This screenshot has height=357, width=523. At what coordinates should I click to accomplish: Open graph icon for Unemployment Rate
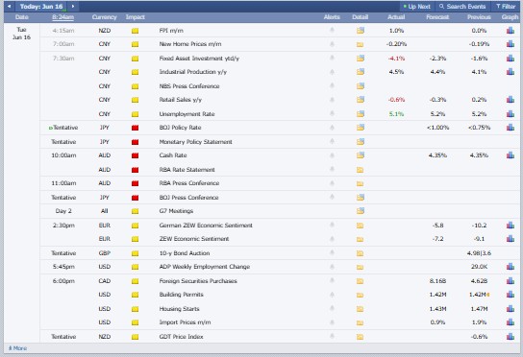(511, 113)
